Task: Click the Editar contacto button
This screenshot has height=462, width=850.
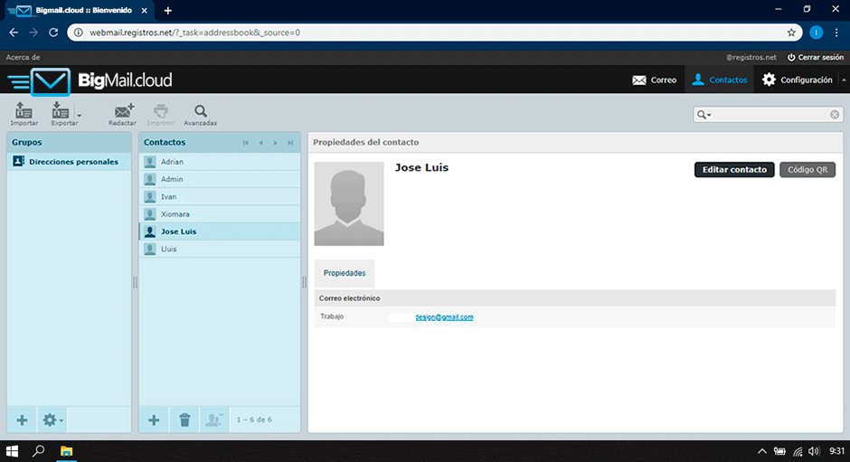Action: click(733, 169)
